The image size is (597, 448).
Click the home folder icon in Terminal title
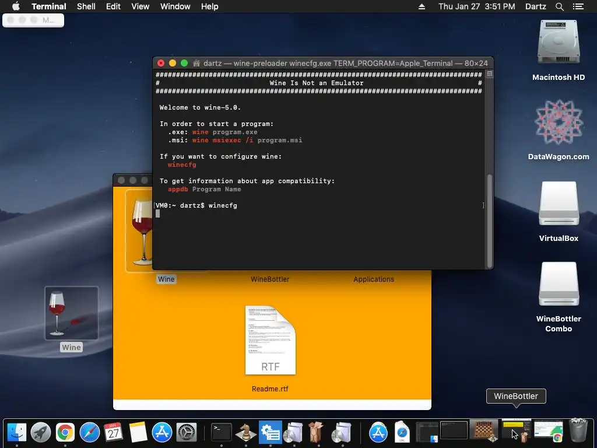coord(196,63)
